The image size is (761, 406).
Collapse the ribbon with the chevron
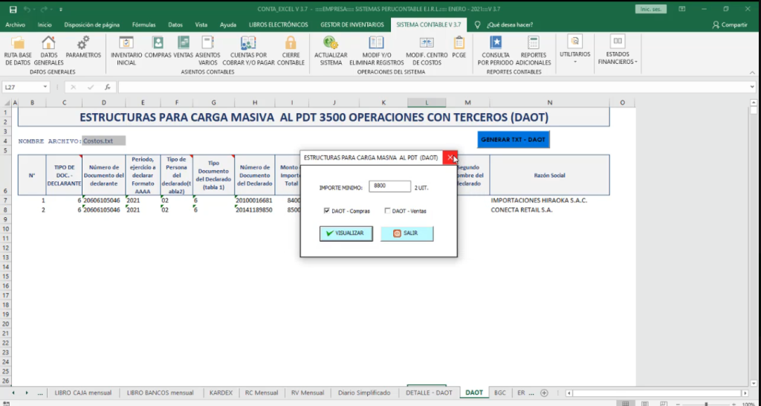click(x=752, y=72)
